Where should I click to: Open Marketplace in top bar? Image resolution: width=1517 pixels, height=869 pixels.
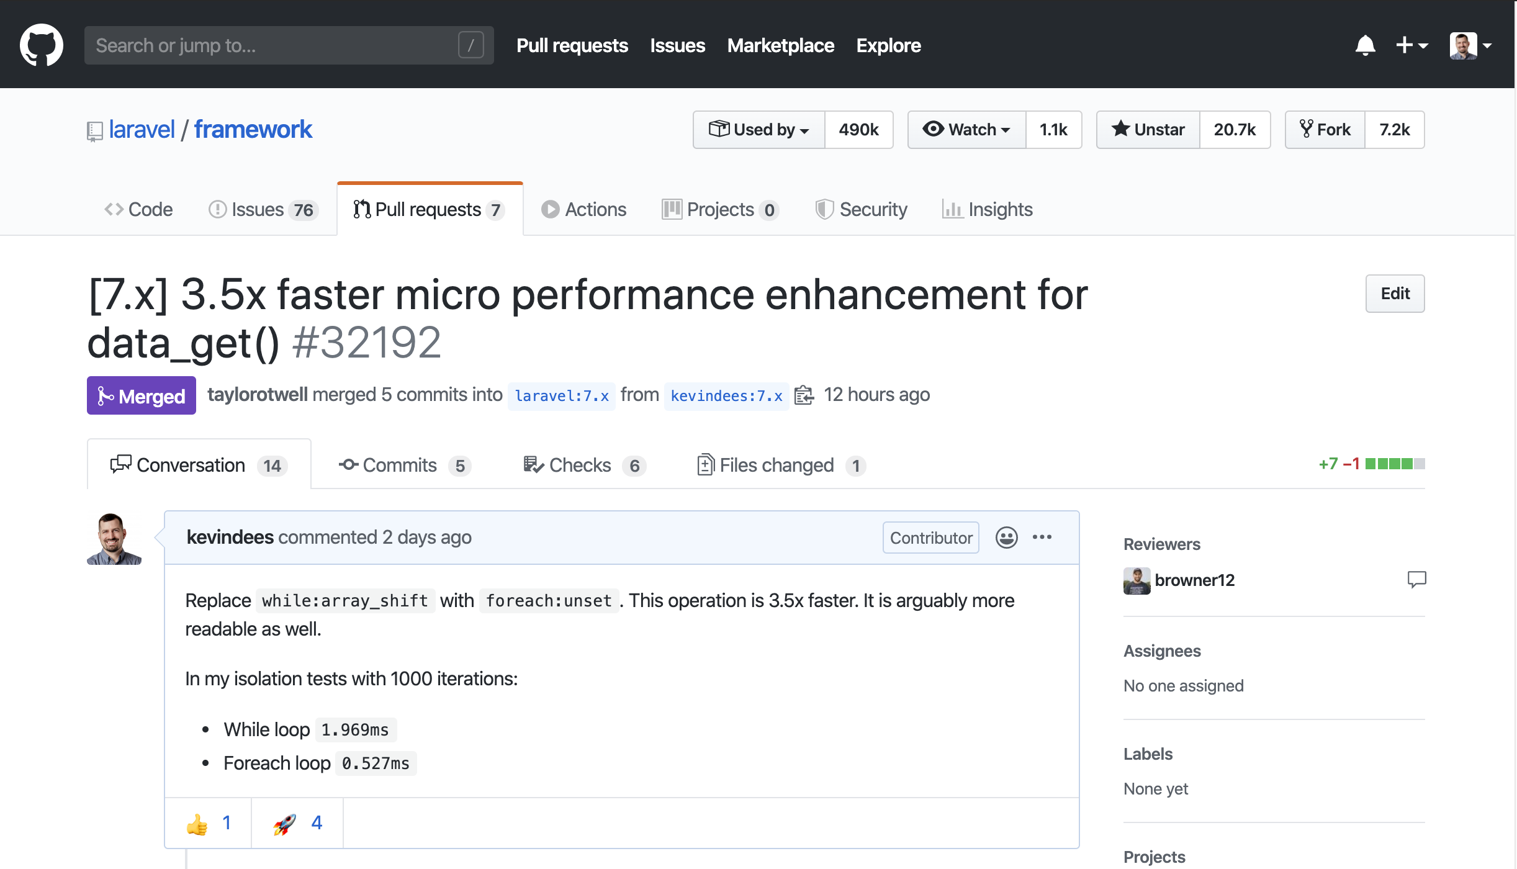pyautogui.click(x=780, y=45)
